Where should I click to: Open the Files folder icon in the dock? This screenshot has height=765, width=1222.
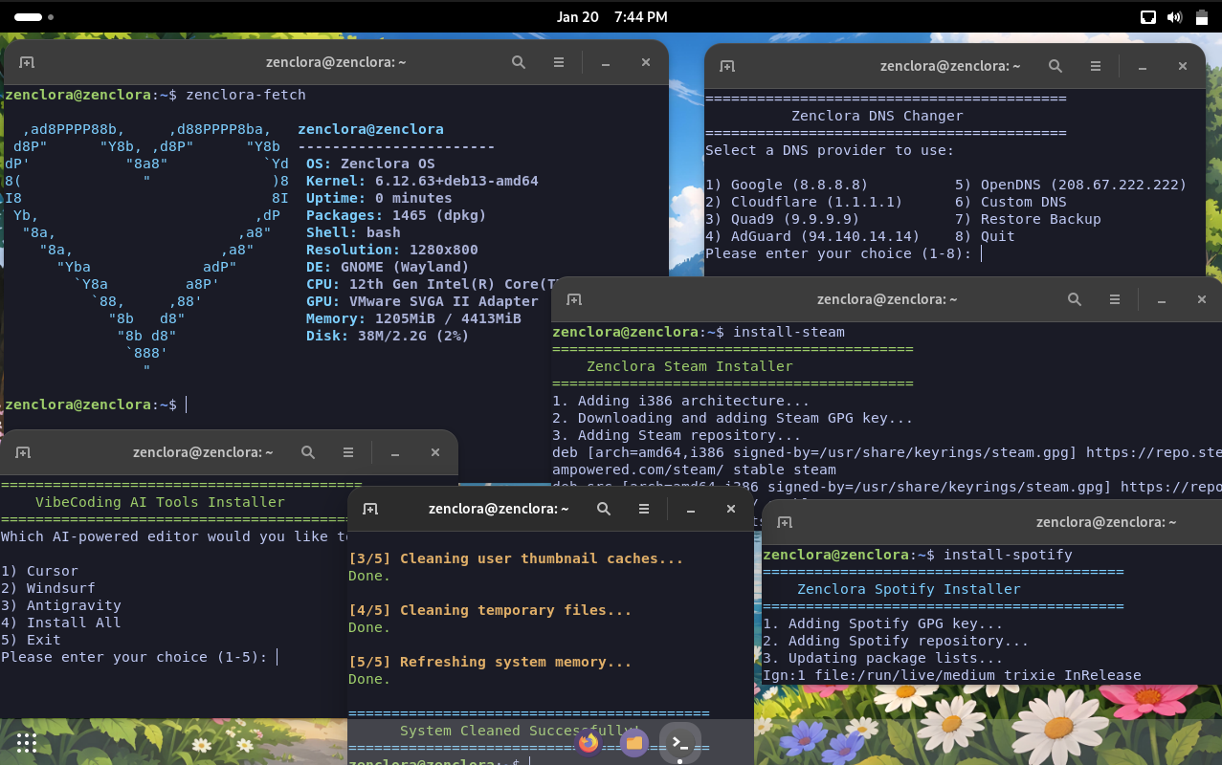click(634, 742)
